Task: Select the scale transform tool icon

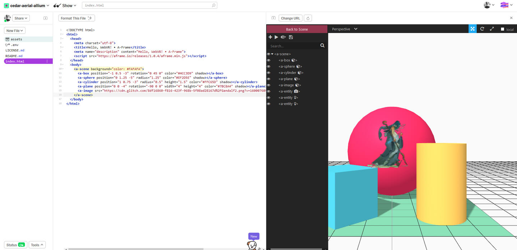Action: click(492, 29)
